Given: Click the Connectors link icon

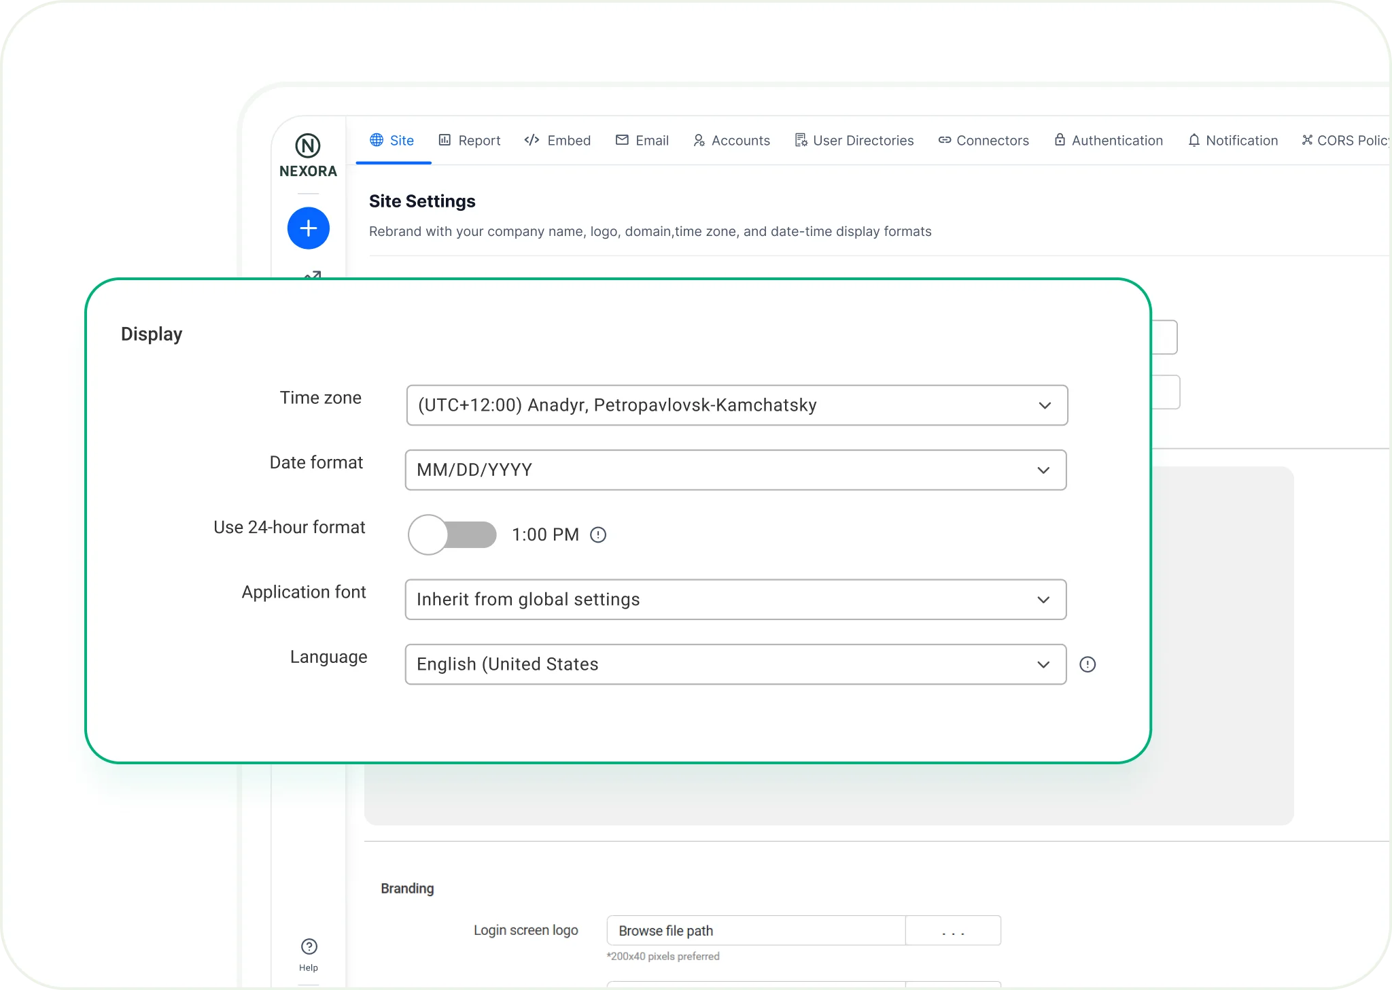Looking at the screenshot, I should tap(945, 140).
